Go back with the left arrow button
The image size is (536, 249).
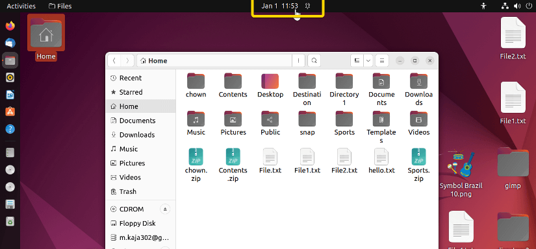pyautogui.click(x=114, y=61)
